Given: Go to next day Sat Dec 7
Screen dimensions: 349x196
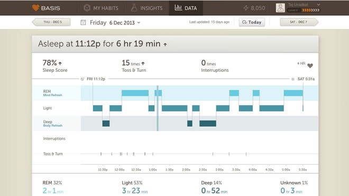Looking at the screenshot, I should point(299,22).
